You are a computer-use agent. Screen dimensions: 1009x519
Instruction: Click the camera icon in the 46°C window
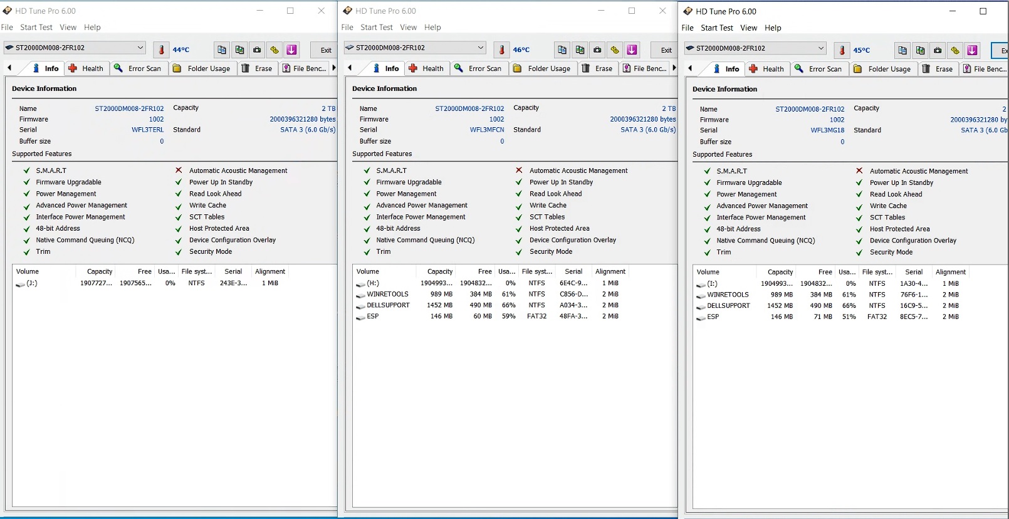pos(597,50)
